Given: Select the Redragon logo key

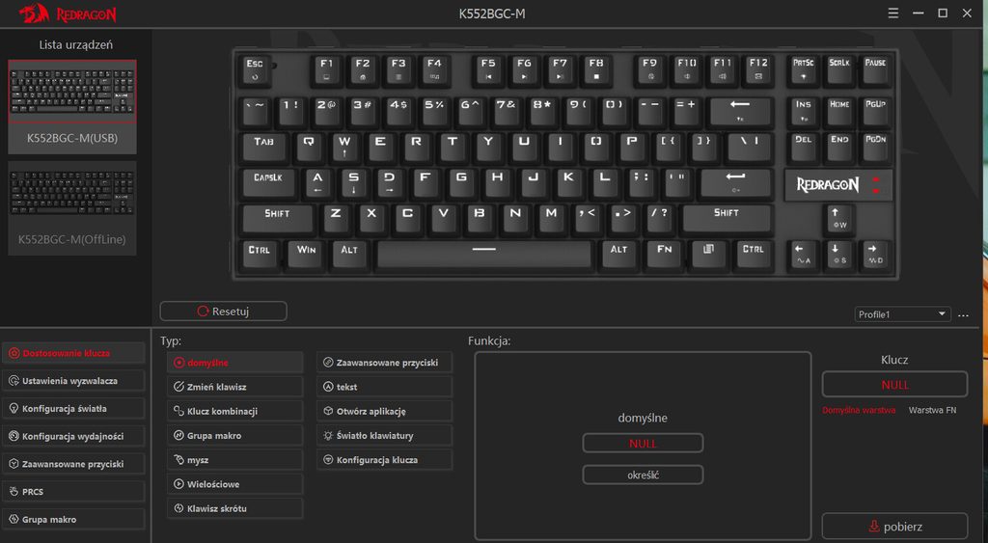Looking at the screenshot, I should tap(838, 184).
